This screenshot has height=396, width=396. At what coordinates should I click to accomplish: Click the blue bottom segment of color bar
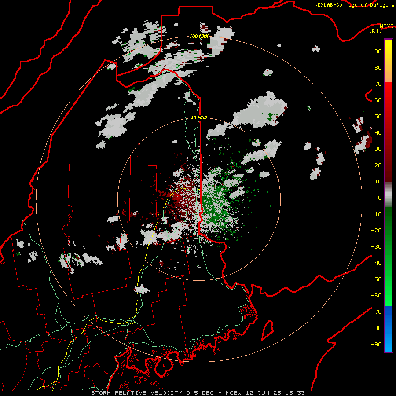(x=389, y=329)
